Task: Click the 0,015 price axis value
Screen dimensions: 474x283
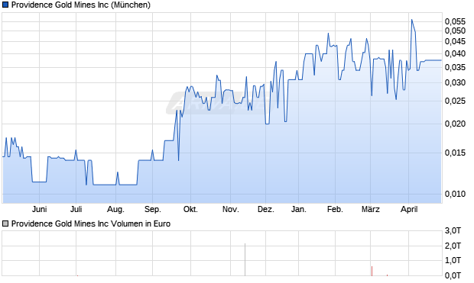Action: tap(455, 153)
